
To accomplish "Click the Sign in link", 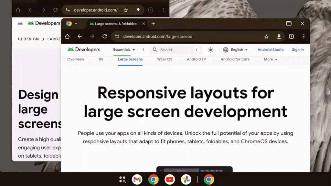I will pos(298,50).
